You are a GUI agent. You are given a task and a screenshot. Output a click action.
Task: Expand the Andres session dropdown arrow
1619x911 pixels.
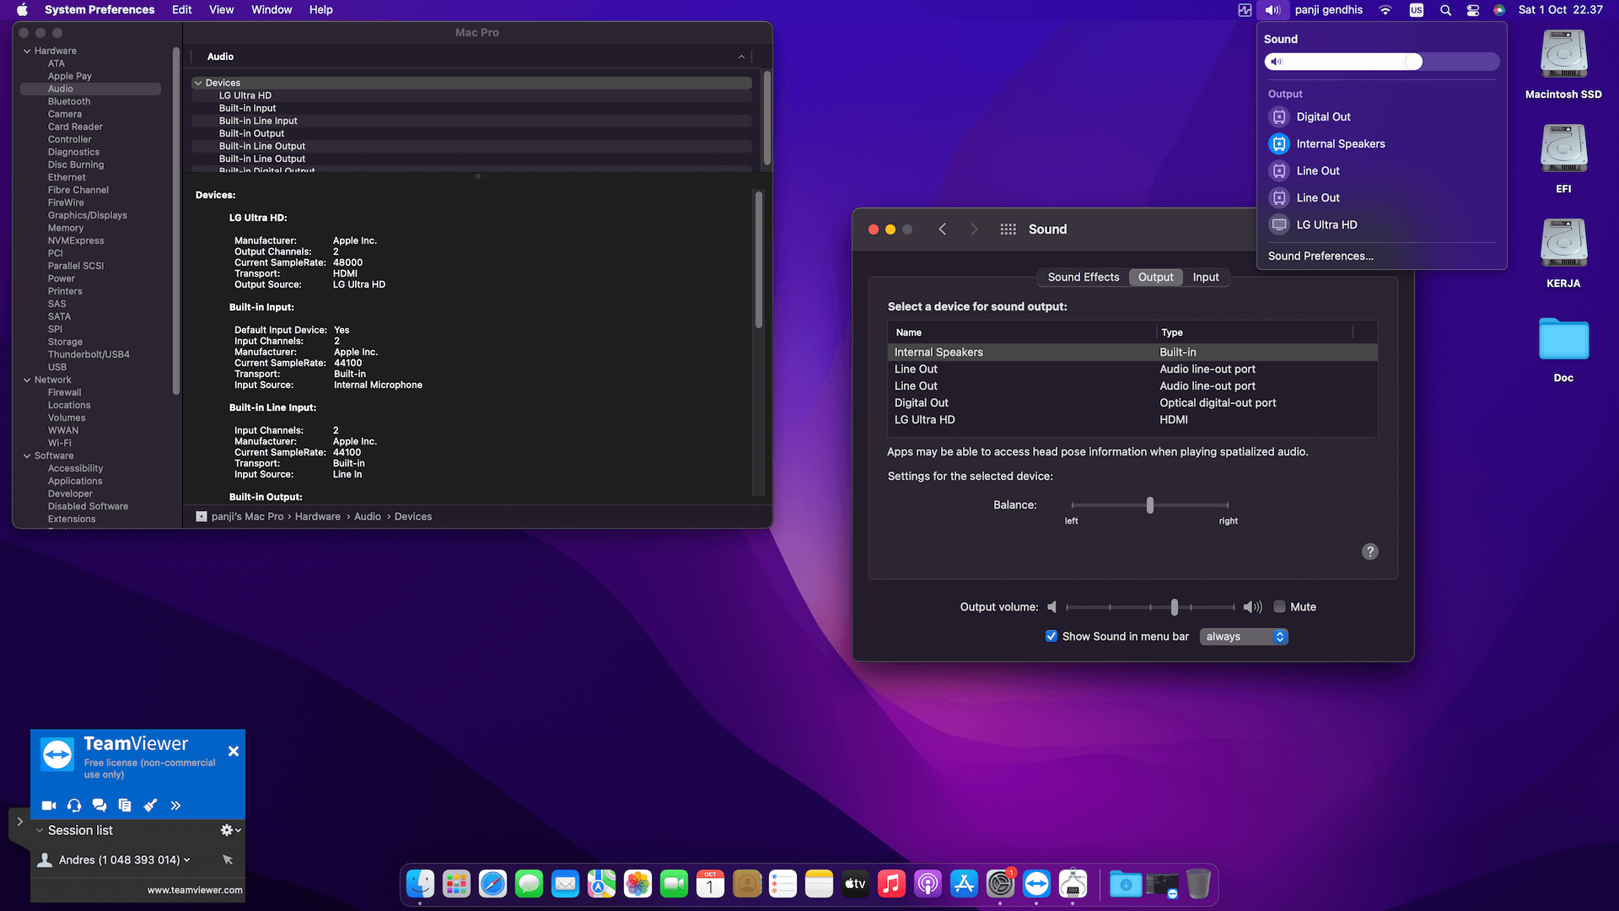coord(186,860)
